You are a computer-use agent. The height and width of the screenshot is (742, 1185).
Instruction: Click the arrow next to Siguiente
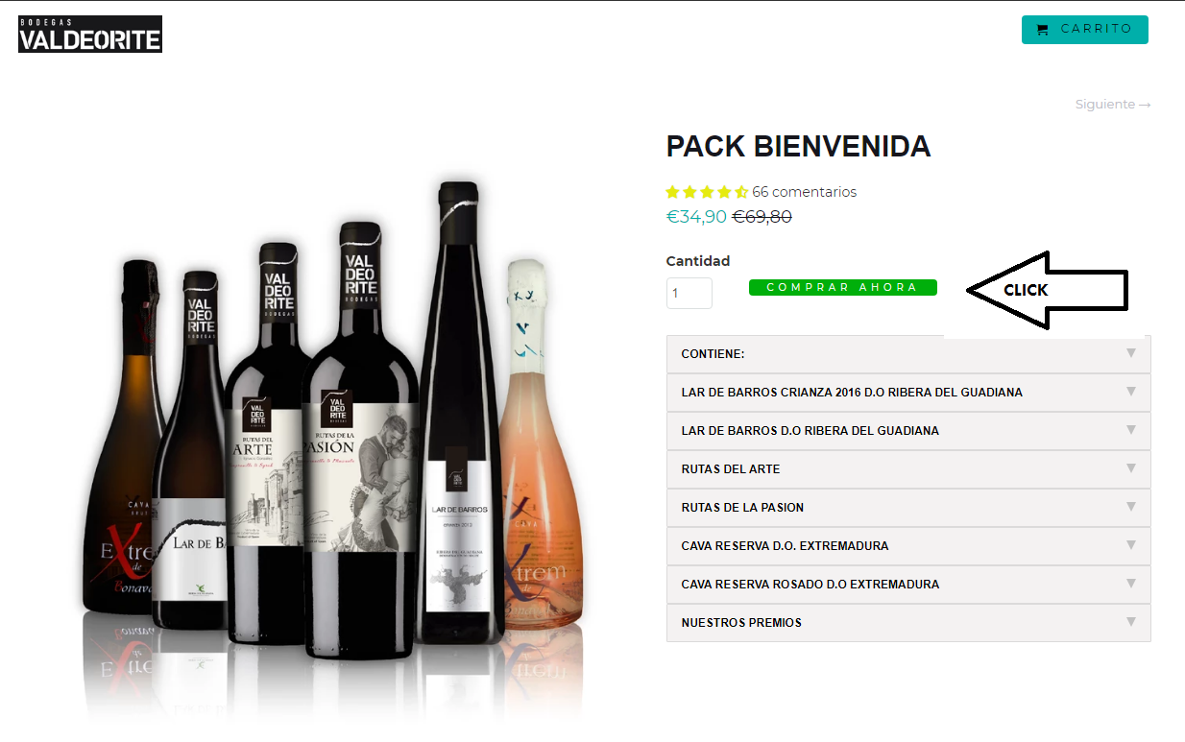pos(1145,105)
